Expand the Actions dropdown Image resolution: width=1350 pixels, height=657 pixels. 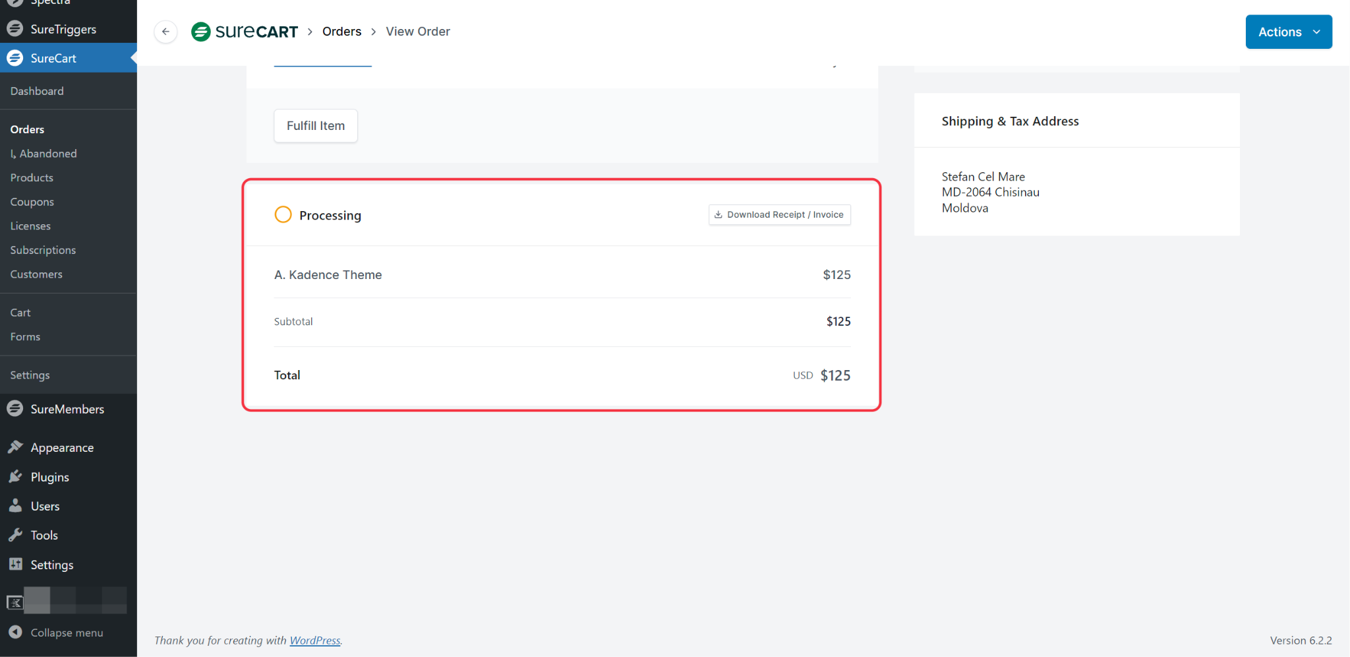pyautogui.click(x=1288, y=32)
